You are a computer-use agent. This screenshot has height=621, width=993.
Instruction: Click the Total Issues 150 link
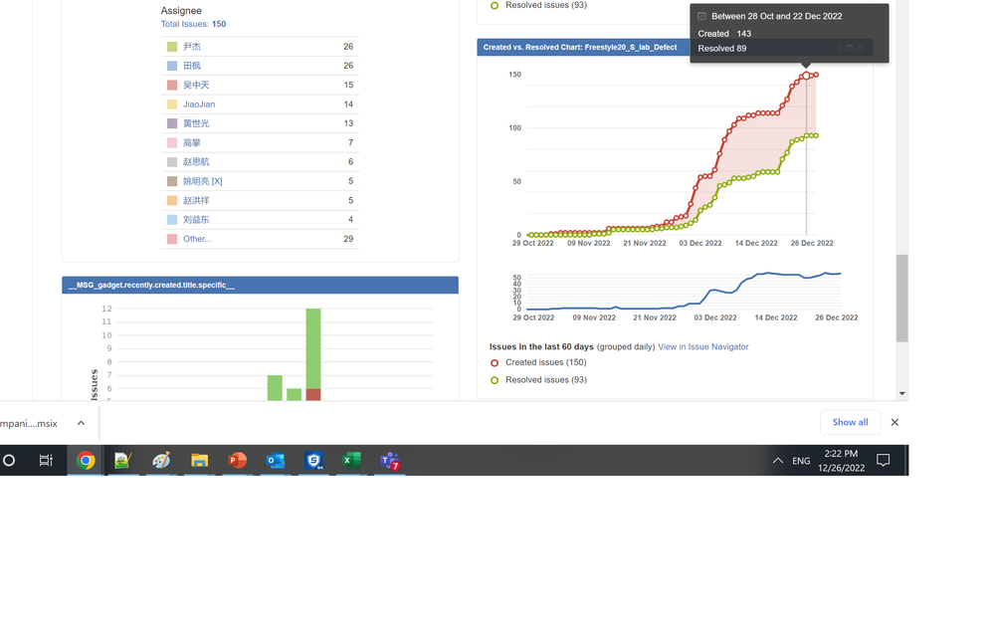pyautogui.click(x=193, y=24)
